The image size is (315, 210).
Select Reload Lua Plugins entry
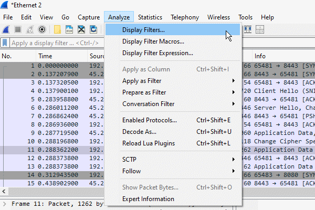(173, 143)
